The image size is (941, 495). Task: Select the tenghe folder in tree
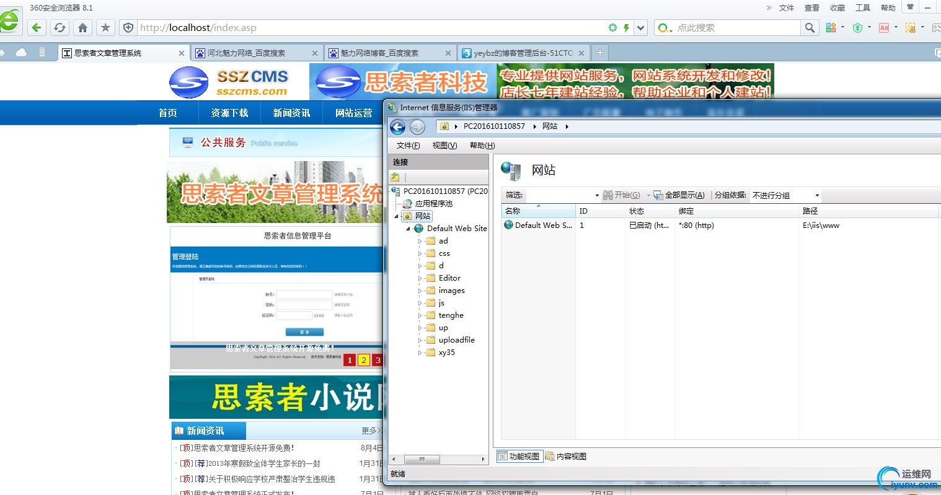(x=451, y=315)
